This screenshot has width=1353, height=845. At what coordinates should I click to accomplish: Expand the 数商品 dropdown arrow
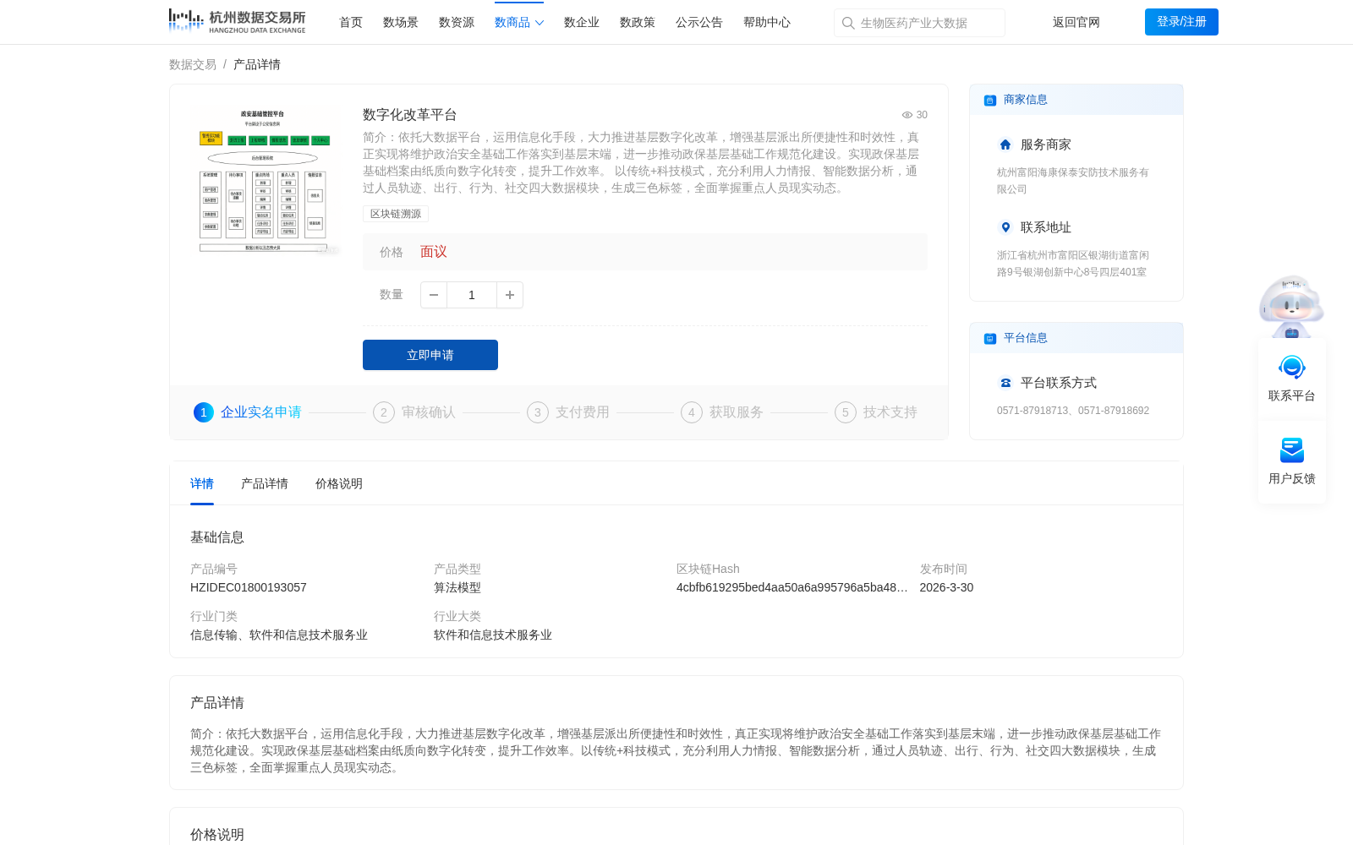point(540,23)
